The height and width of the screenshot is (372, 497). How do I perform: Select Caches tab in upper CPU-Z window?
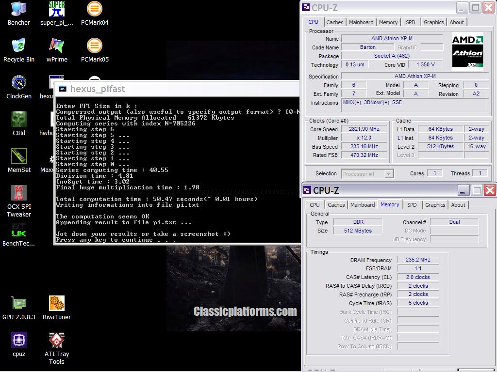335,22
